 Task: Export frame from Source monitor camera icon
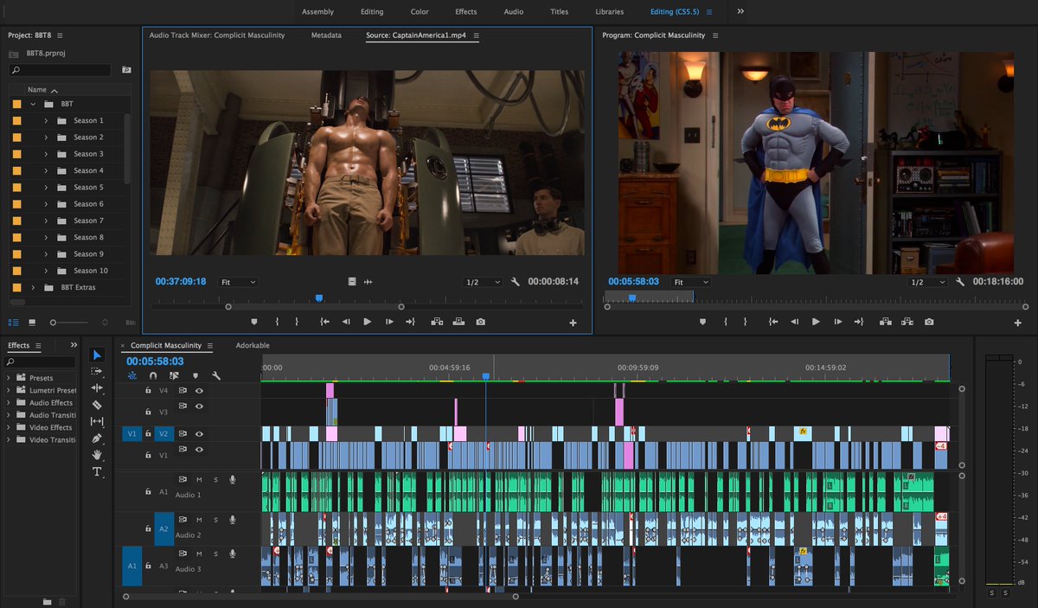tap(480, 322)
